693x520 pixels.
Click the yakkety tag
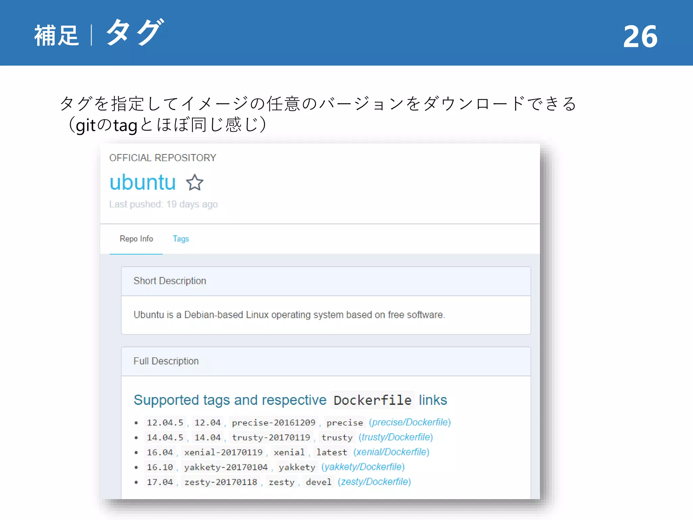[297, 467]
